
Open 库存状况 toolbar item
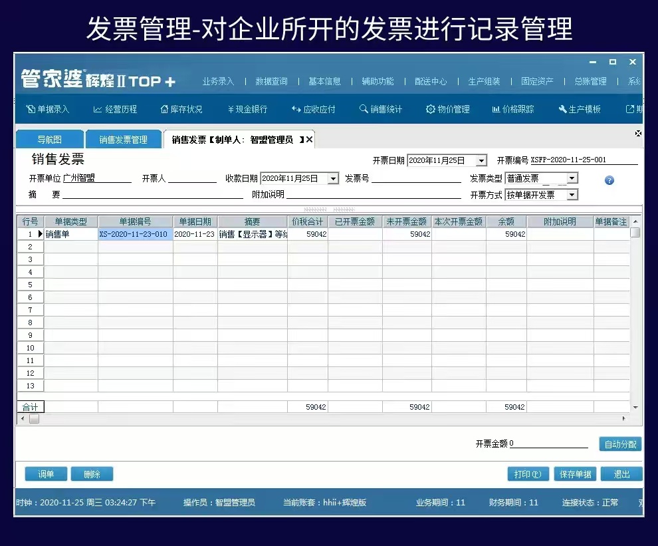(x=181, y=109)
